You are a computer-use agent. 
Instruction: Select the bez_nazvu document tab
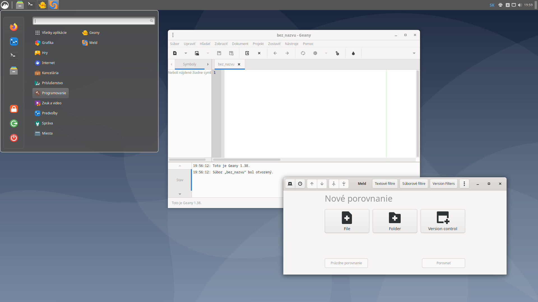pyautogui.click(x=226, y=64)
